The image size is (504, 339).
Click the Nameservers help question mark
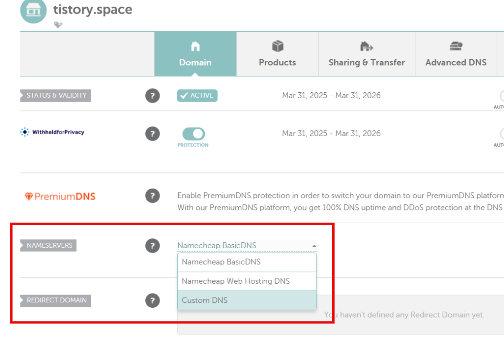pyautogui.click(x=153, y=246)
